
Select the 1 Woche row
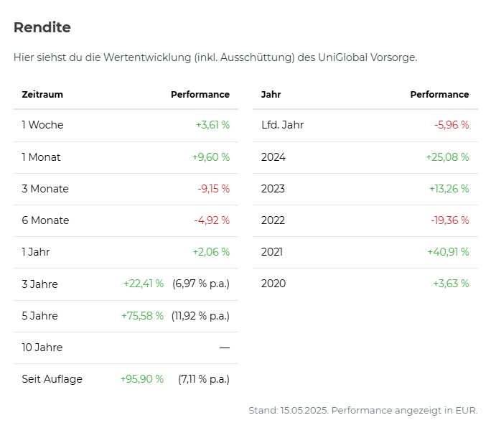pyautogui.click(x=42, y=125)
